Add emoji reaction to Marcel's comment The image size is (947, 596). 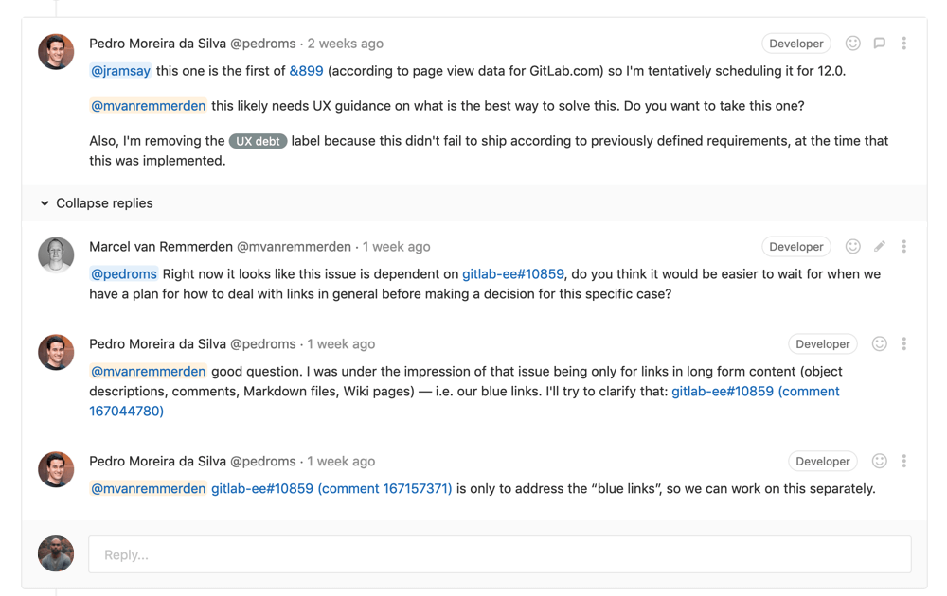coord(852,246)
